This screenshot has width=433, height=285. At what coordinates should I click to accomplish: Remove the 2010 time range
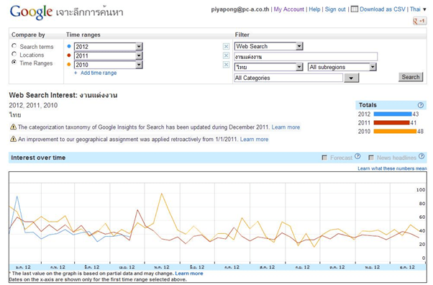pyautogui.click(x=226, y=65)
